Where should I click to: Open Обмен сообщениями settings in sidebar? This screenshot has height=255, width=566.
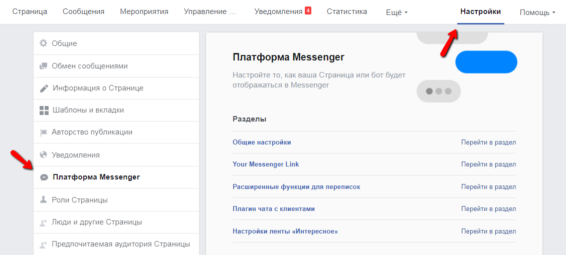(116, 66)
